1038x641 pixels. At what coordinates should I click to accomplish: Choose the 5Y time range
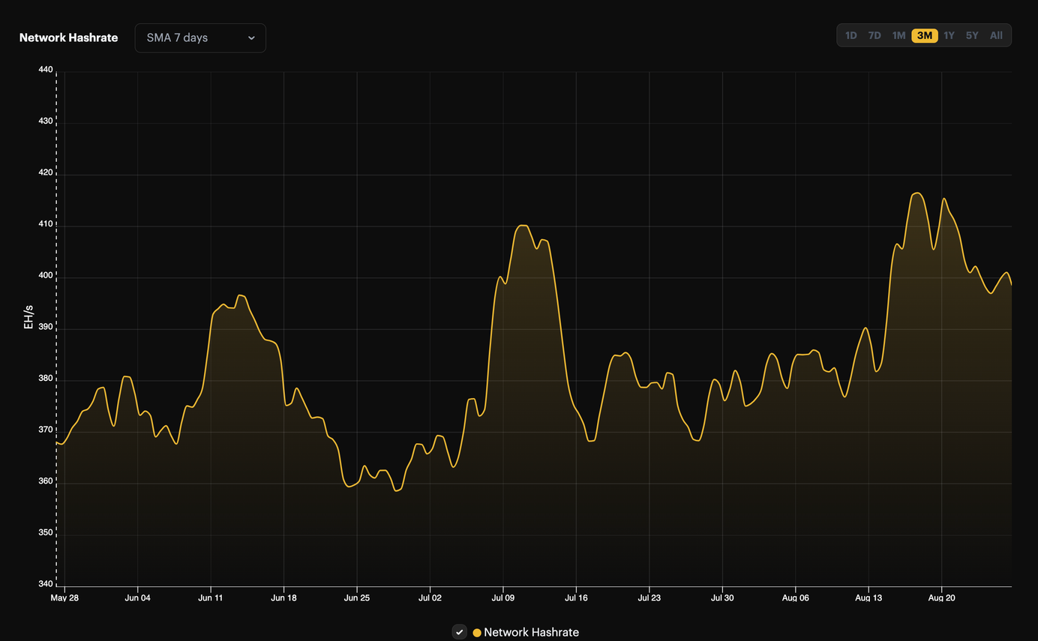(972, 35)
